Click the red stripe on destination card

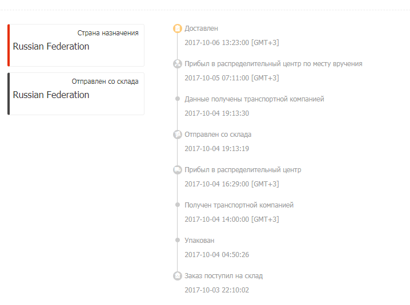pyautogui.click(x=9, y=45)
